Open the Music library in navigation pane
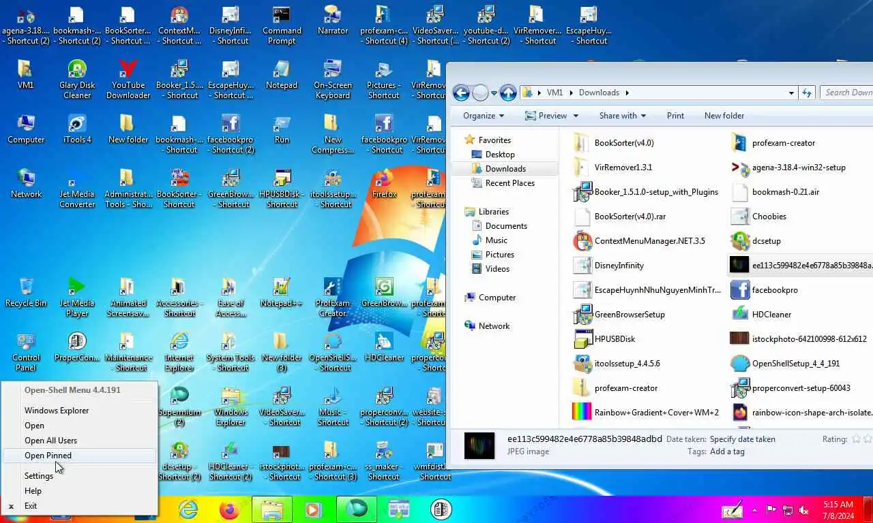Screen dimensions: 873x523 (496, 240)
